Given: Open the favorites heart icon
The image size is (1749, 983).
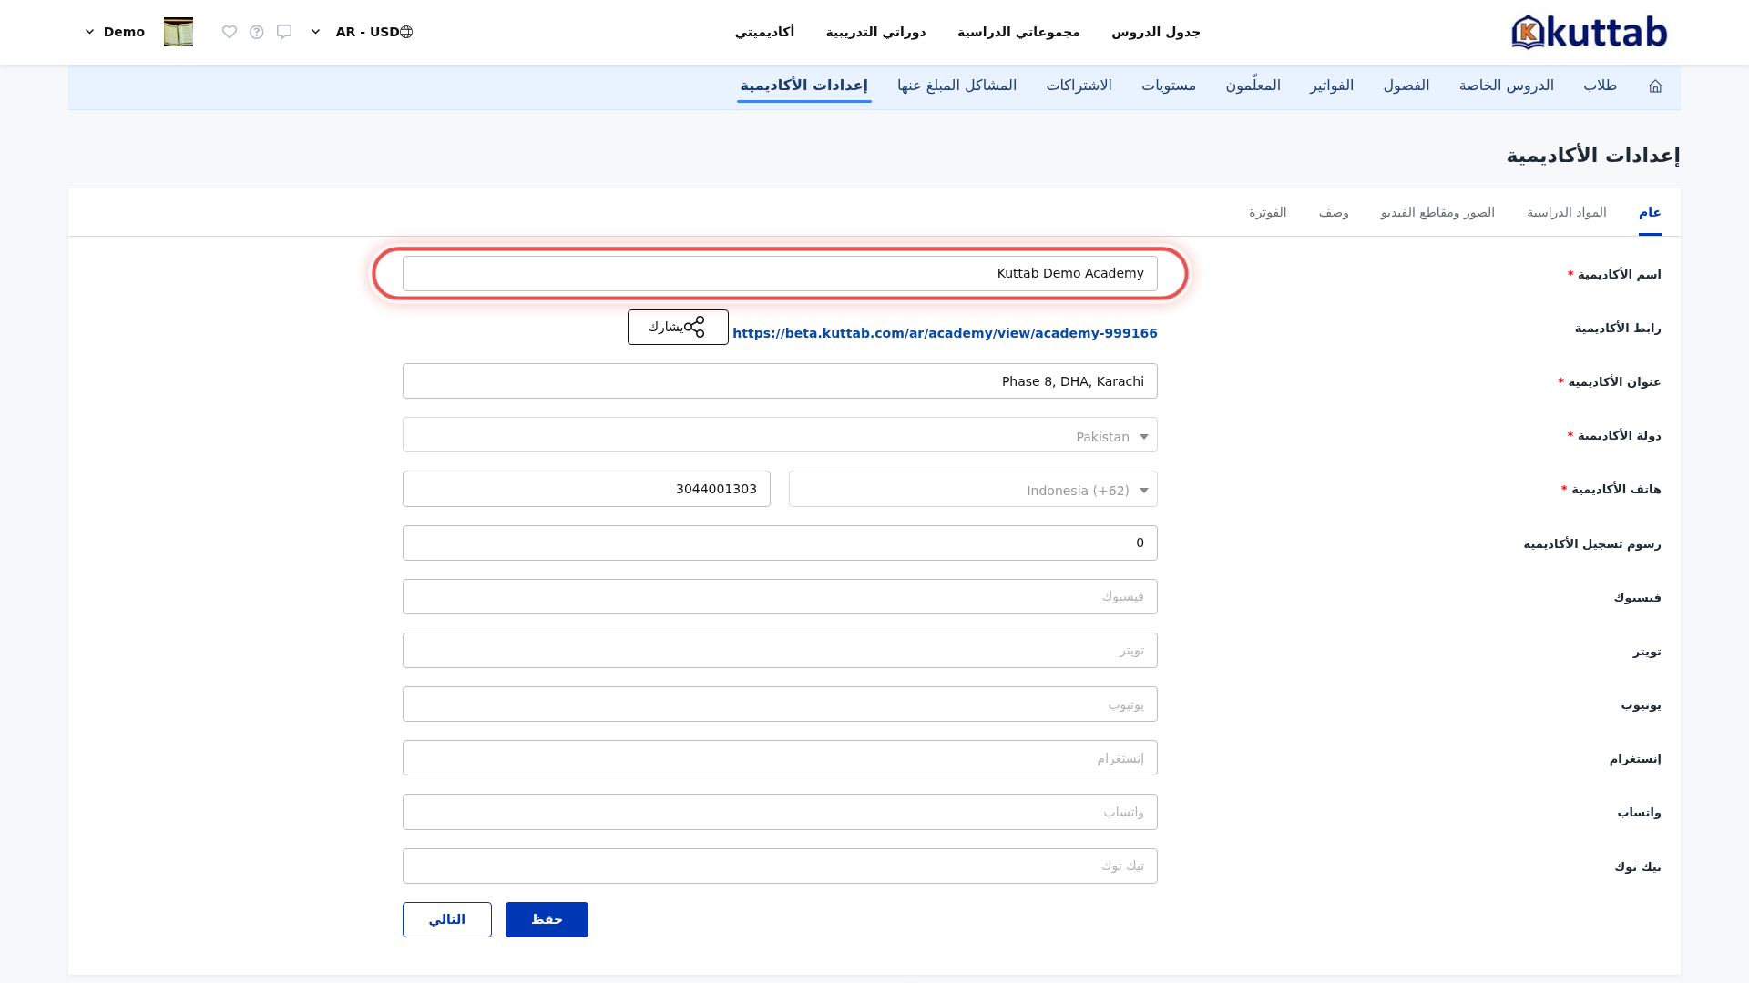Looking at the screenshot, I should click(x=230, y=32).
